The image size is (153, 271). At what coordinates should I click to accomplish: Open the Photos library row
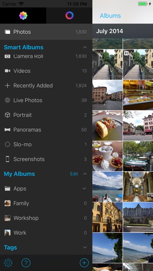[46, 32]
